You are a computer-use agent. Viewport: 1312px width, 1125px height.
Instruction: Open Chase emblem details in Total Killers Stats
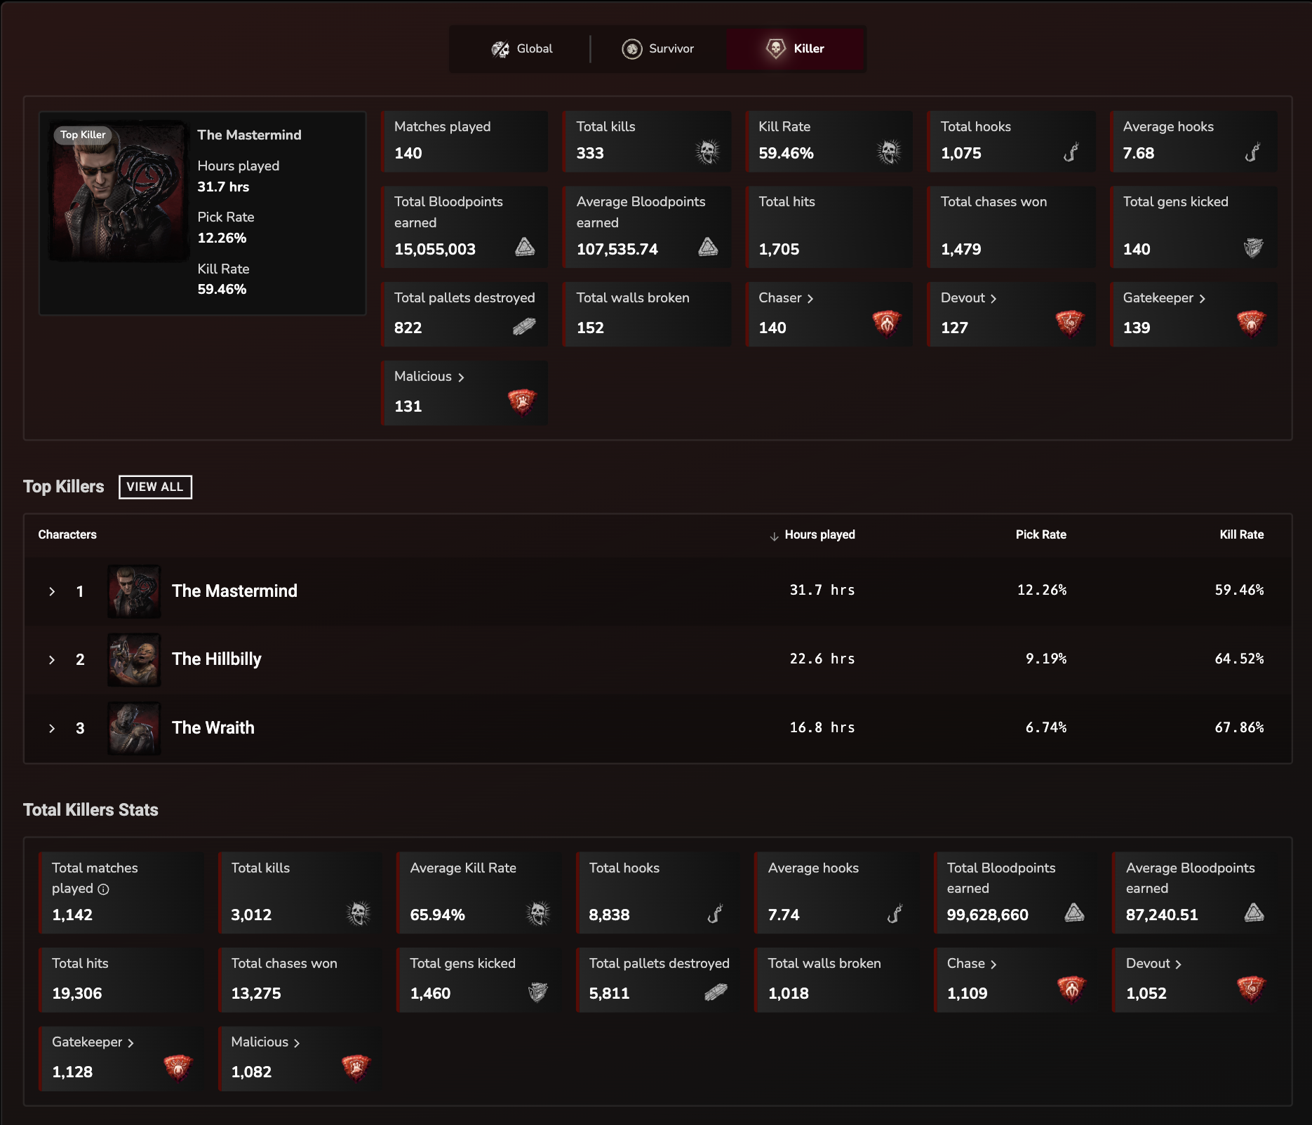point(972,964)
